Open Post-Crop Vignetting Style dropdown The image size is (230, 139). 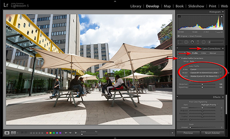point(210,105)
